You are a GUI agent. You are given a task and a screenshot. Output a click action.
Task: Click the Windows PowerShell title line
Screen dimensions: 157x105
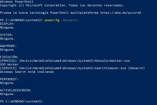point(17,2)
